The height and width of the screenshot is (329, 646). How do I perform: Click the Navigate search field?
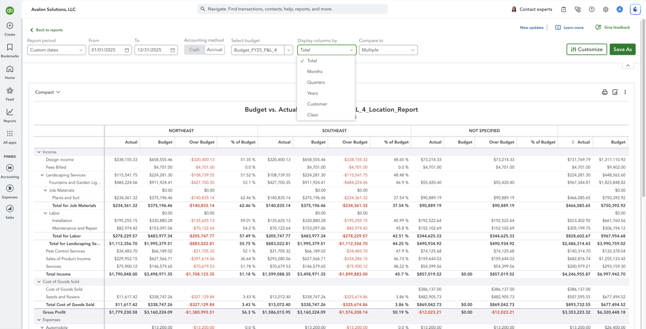coord(293,9)
